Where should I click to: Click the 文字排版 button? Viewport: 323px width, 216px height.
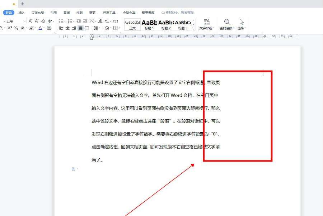click(206, 24)
